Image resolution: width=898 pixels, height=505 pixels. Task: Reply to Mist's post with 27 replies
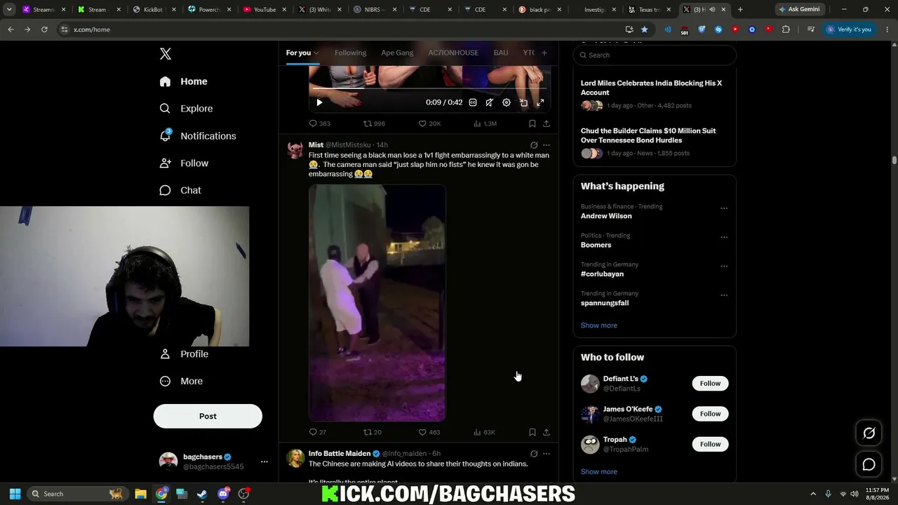318,432
